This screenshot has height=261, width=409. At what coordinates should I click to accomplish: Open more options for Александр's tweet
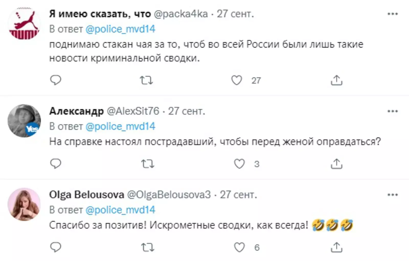pyautogui.click(x=393, y=111)
